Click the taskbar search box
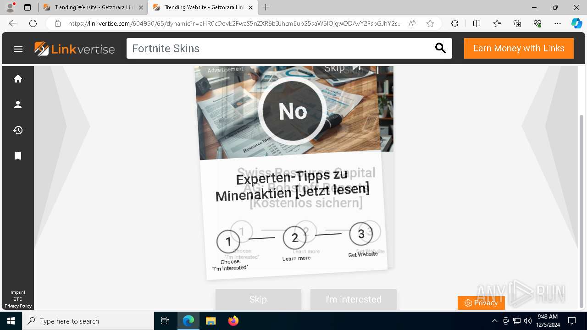The image size is (587, 330). (x=88, y=321)
